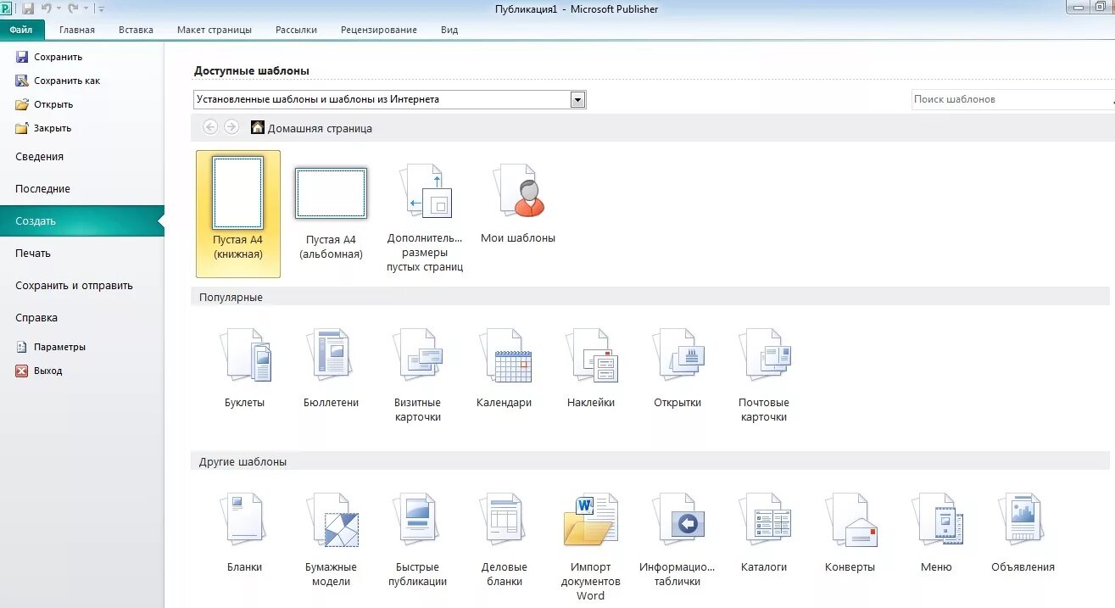Open the Бюллетени template category
The height and width of the screenshot is (608, 1115).
tap(331, 369)
